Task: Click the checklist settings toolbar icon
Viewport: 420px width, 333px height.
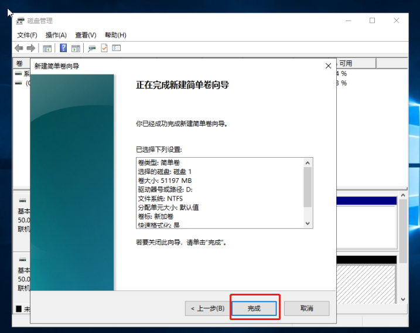Action: (x=116, y=48)
